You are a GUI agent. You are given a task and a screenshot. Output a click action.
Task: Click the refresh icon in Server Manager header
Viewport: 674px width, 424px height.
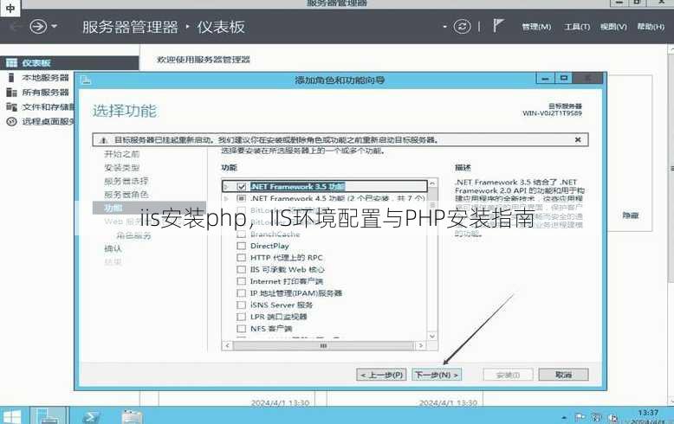[x=462, y=27]
